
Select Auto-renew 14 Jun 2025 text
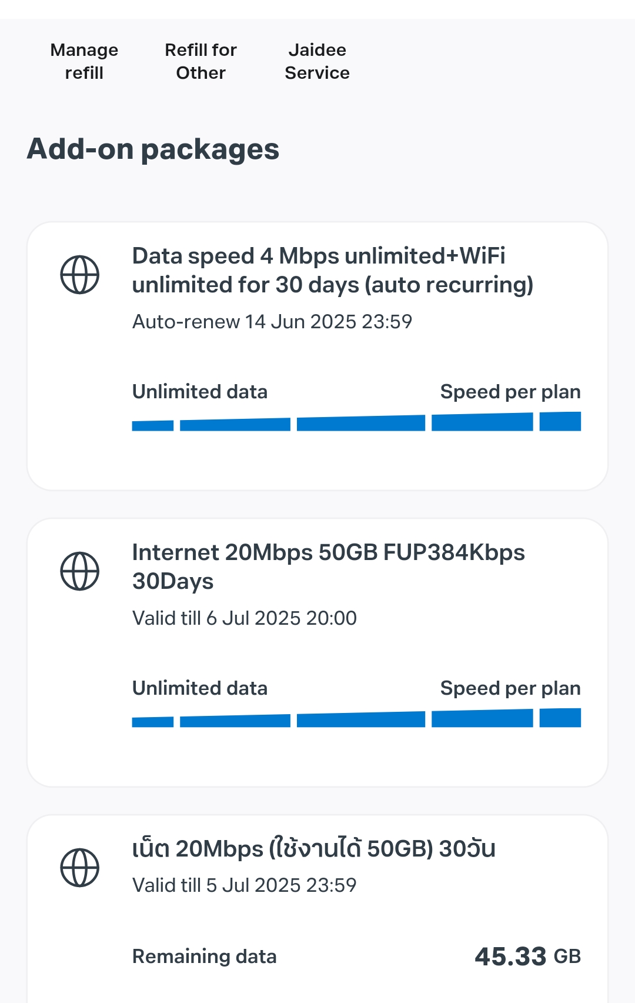[272, 322]
